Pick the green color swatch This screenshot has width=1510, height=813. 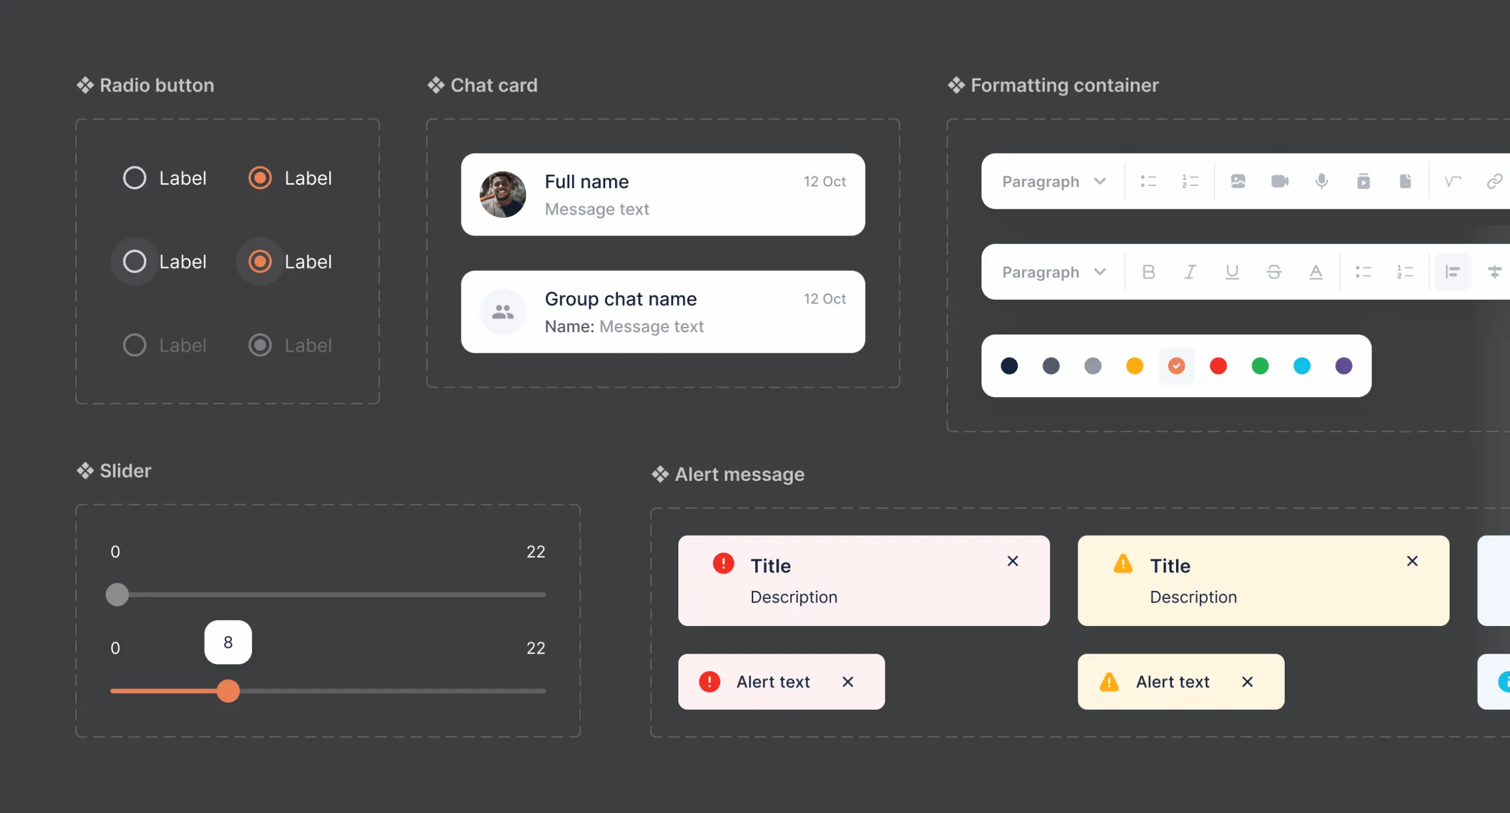pos(1260,366)
